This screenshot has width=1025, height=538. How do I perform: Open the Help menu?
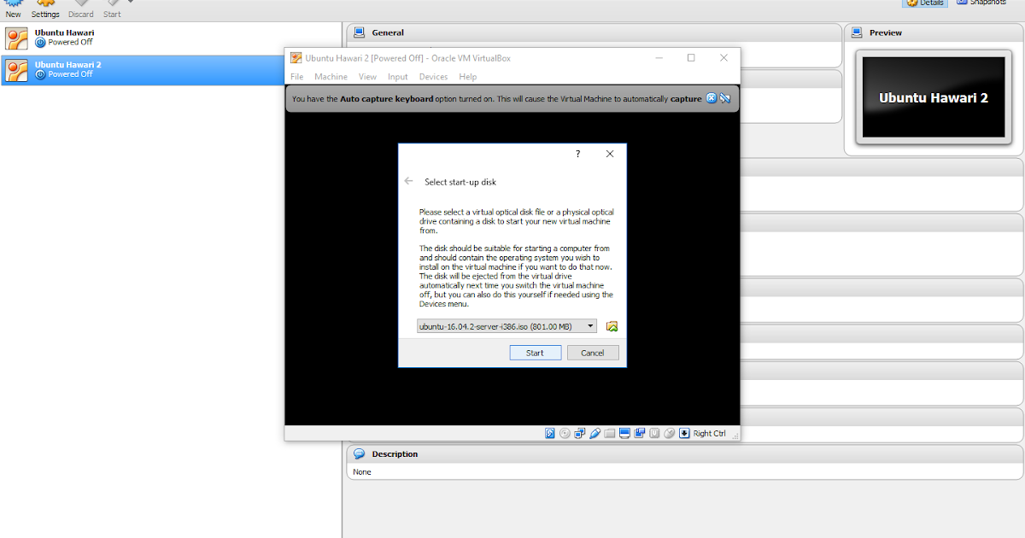click(x=467, y=77)
